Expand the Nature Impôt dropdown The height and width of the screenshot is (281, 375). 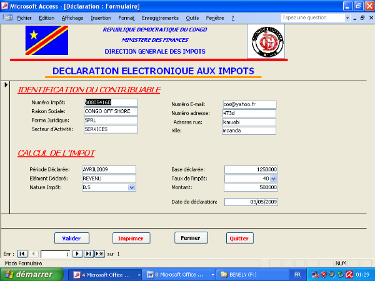tap(131, 187)
